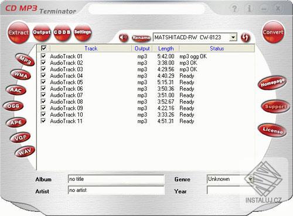
Task: Uncheck AudioTrack 07 checkbox
Action: coord(43,95)
